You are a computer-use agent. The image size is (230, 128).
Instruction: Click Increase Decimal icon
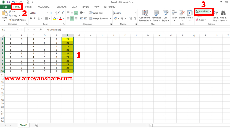point(131,18)
